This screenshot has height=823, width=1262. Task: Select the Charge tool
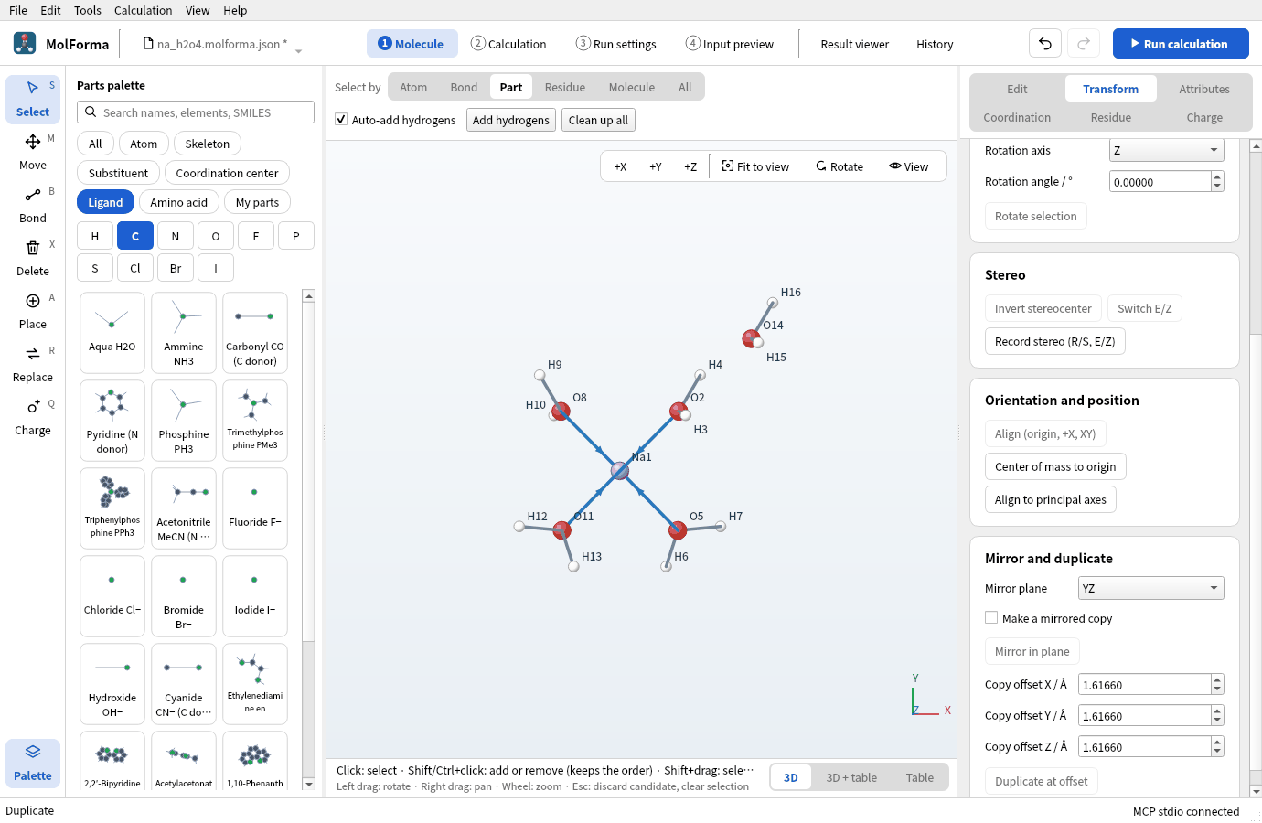tap(33, 417)
